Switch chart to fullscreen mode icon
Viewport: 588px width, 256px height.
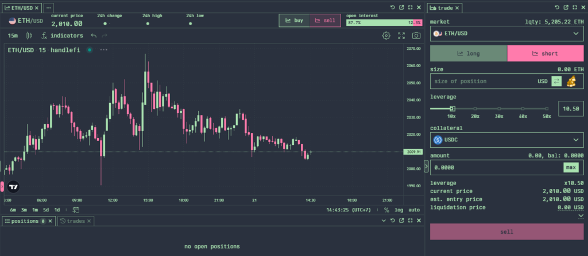(401, 36)
